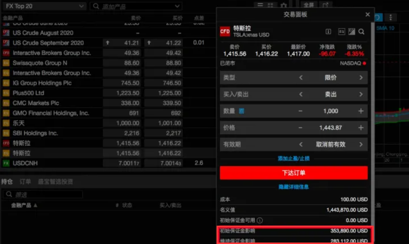Open the 初始保证金可用 info icon
Viewport: 409px width, 244px height.
pyautogui.click(x=260, y=220)
